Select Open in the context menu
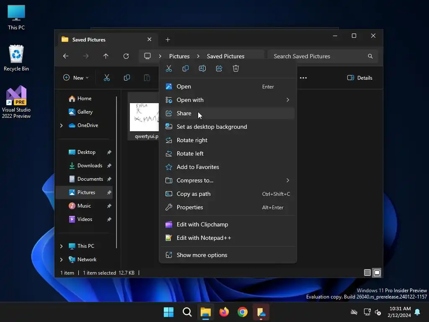The image size is (429, 322). [227, 86]
